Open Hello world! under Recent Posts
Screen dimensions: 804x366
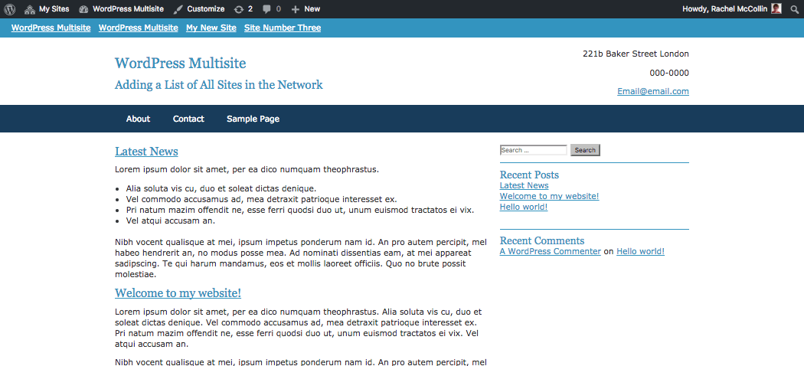pos(524,207)
